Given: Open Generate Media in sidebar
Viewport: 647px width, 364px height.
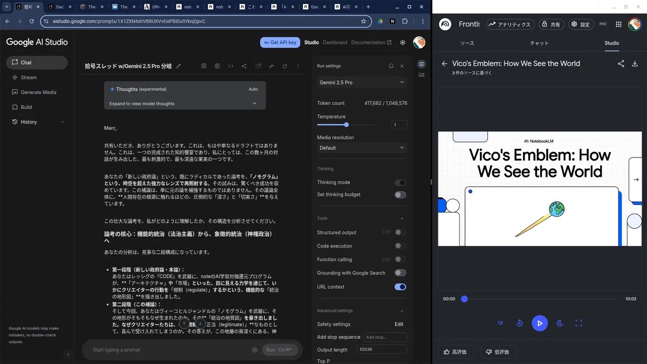Looking at the screenshot, I should tap(37, 92).
